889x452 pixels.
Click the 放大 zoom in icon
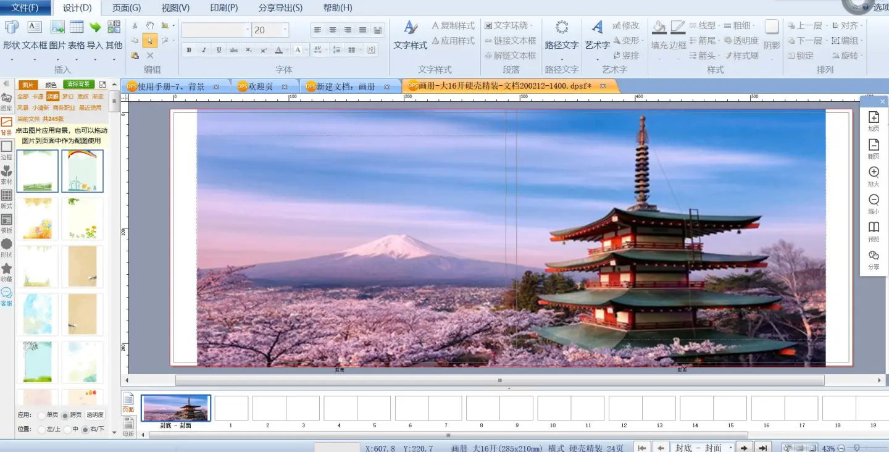874,176
